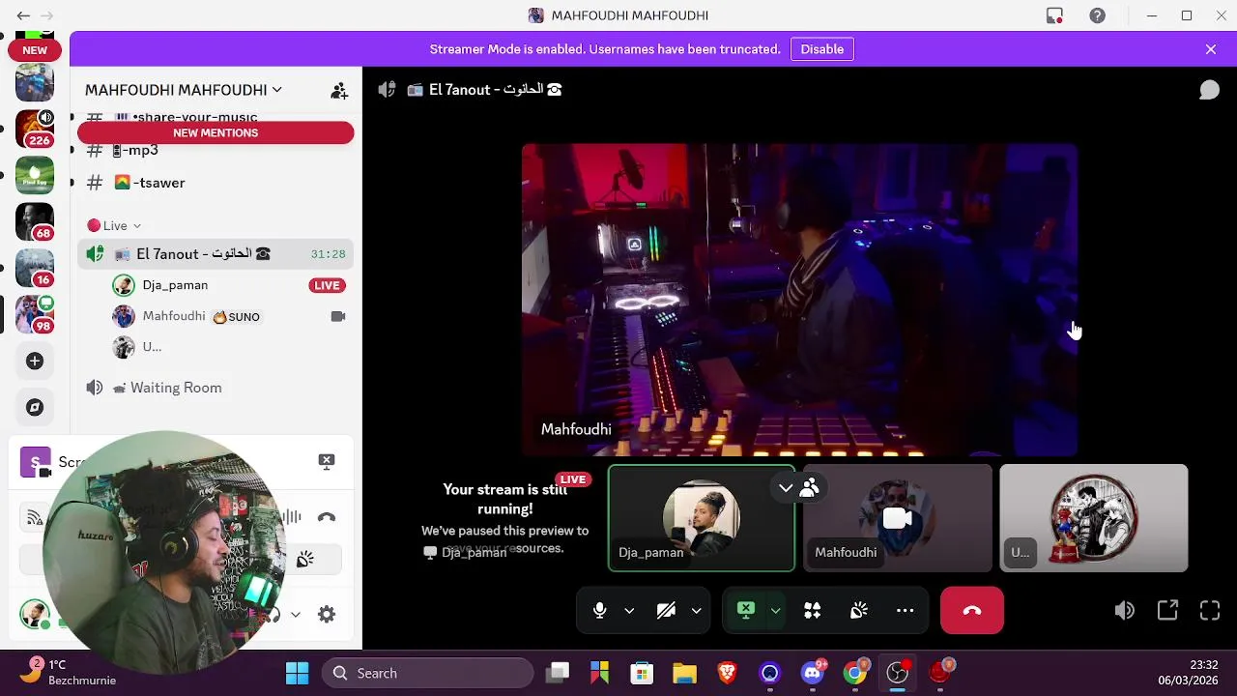Image resolution: width=1237 pixels, height=696 pixels.
Task: Open soundboard in the voice panel
Action: click(x=305, y=559)
